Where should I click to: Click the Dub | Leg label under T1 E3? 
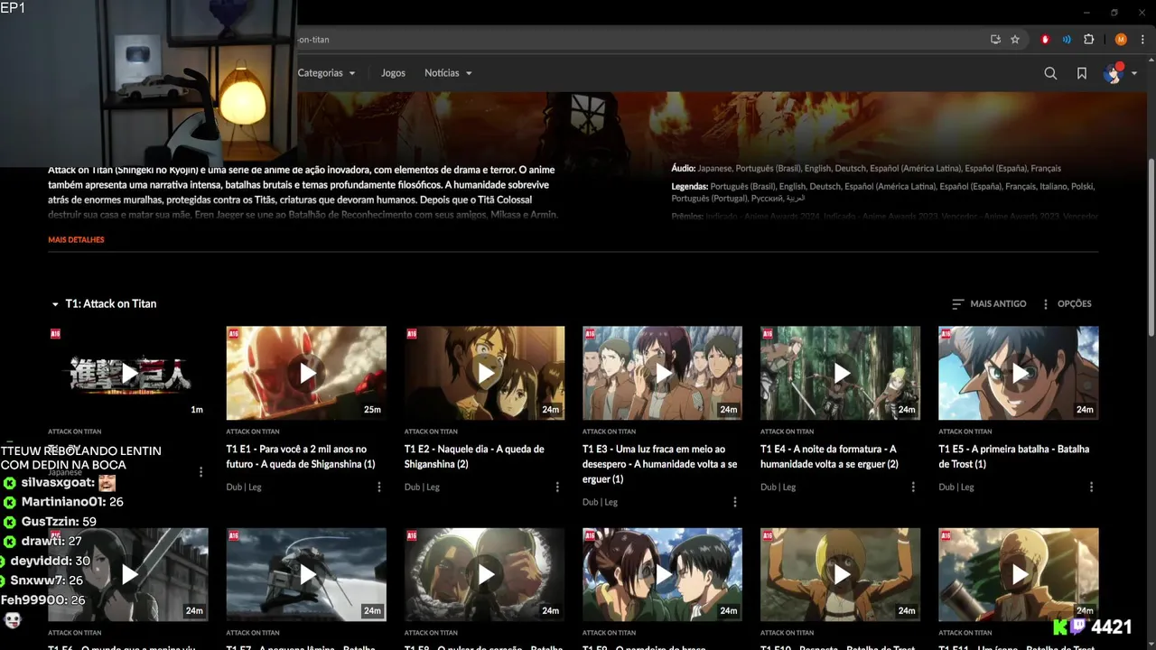(x=600, y=503)
